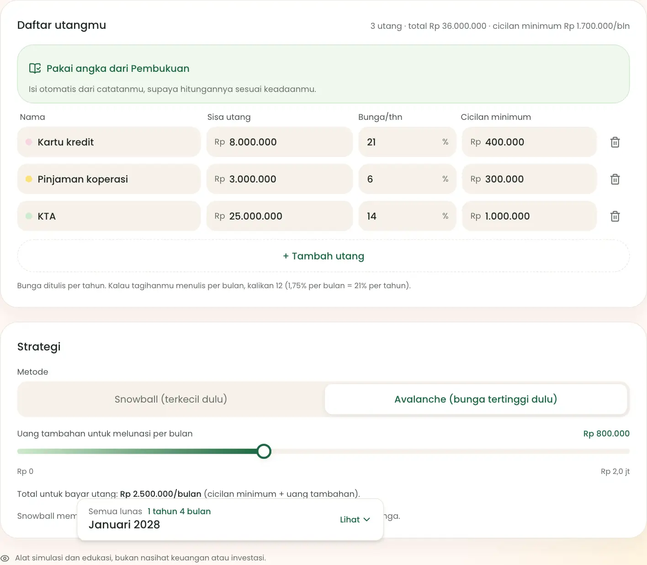
Task: Change the 6% interest rate field
Action: (x=408, y=179)
